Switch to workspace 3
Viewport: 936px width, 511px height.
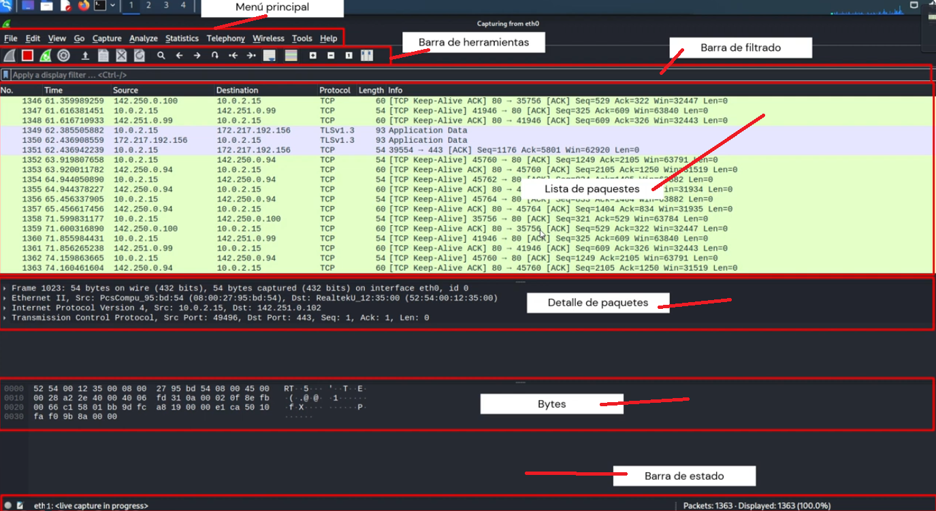coord(165,5)
